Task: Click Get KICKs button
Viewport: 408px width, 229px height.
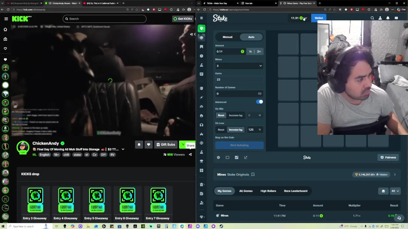Action: [183, 19]
